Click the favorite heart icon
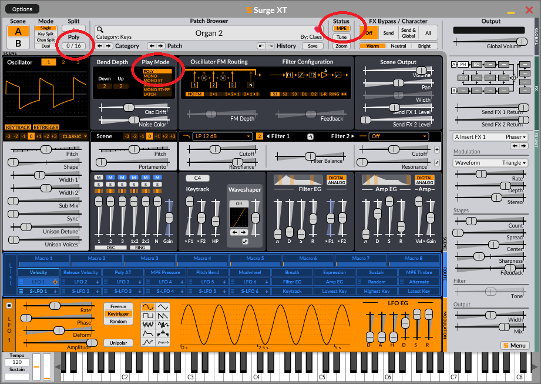This screenshot has width=541, height=384. point(317,29)
